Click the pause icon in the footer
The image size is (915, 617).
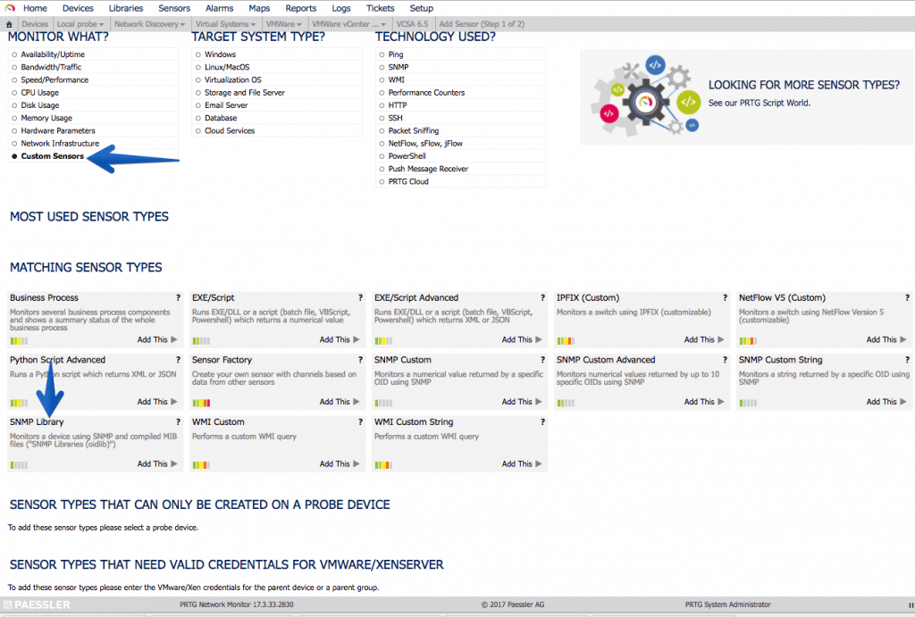click(x=911, y=604)
